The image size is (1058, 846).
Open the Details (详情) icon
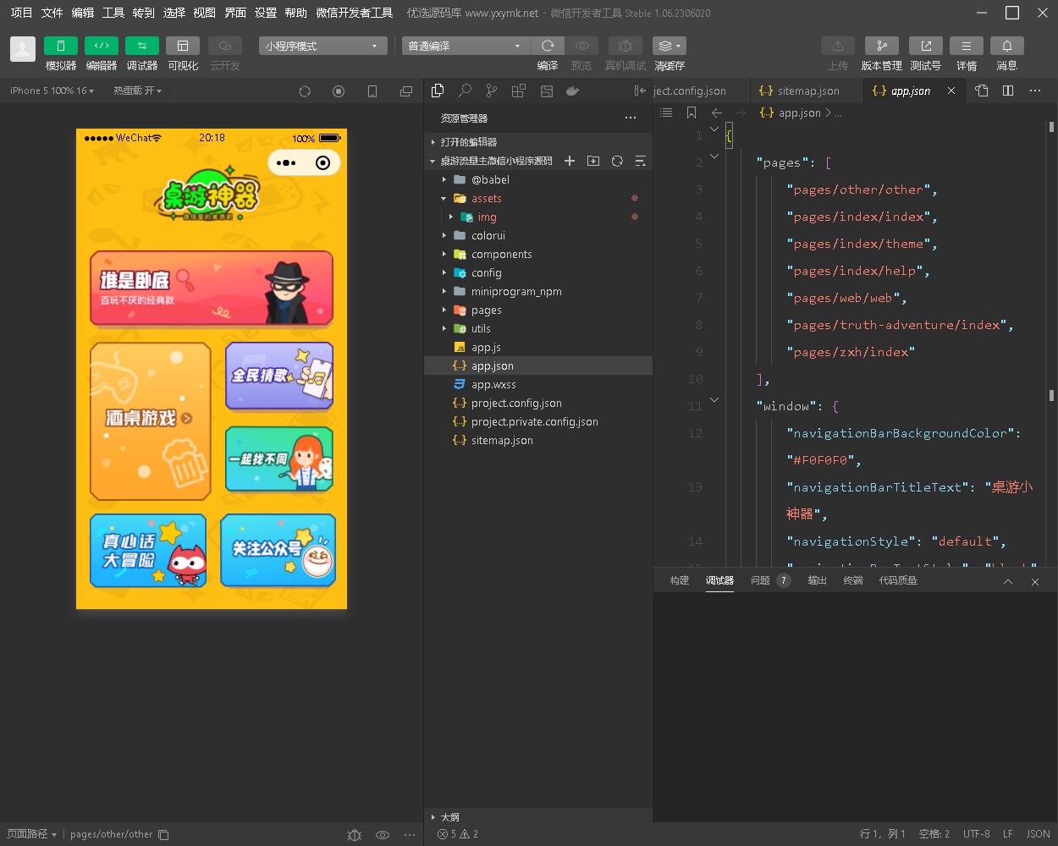click(967, 46)
